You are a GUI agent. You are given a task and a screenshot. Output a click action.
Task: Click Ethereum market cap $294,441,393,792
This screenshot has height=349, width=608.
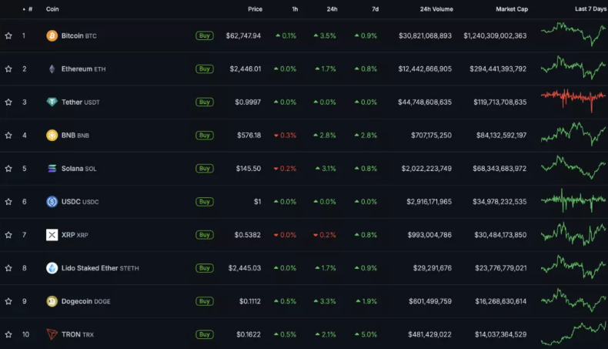(498, 69)
